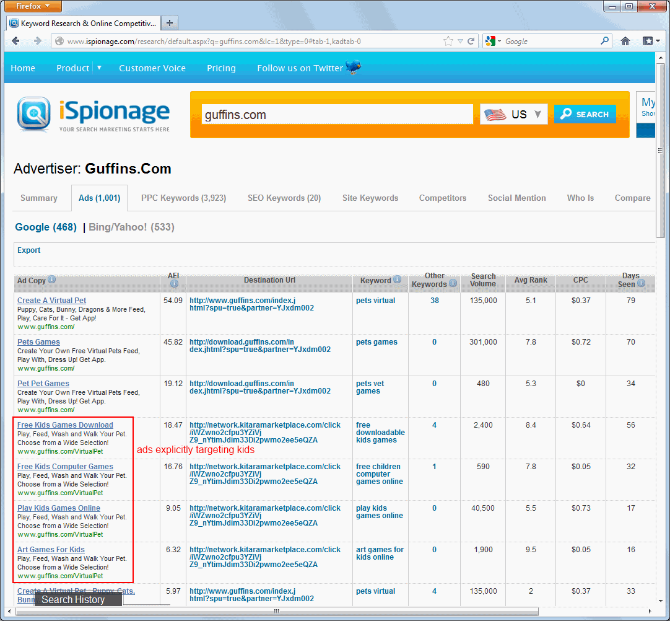
Task: Sort by Avg Rank column header
Action: click(x=530, y=280)
